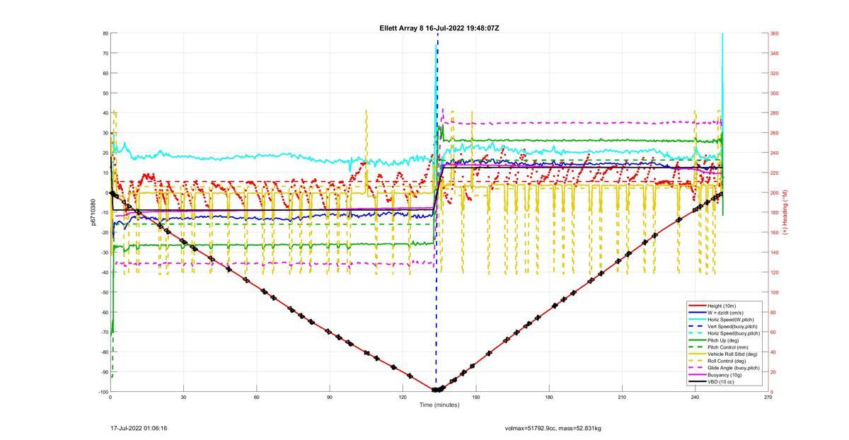Click the 'Time (minutes)' x-axis label
The height and width of the screenshot is (440, 849).
[x=439, y=405]
